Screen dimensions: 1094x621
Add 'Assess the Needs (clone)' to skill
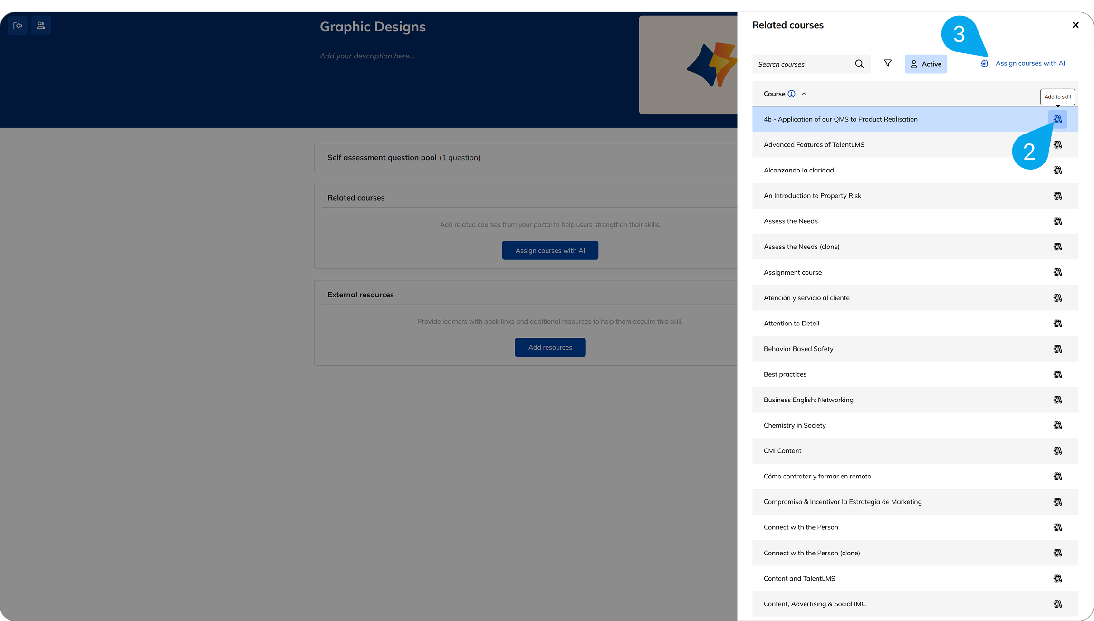pyautogui.click(x=1057, y=247)
